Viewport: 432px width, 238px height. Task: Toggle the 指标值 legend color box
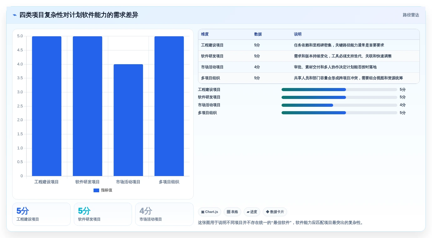click(96, 190)
